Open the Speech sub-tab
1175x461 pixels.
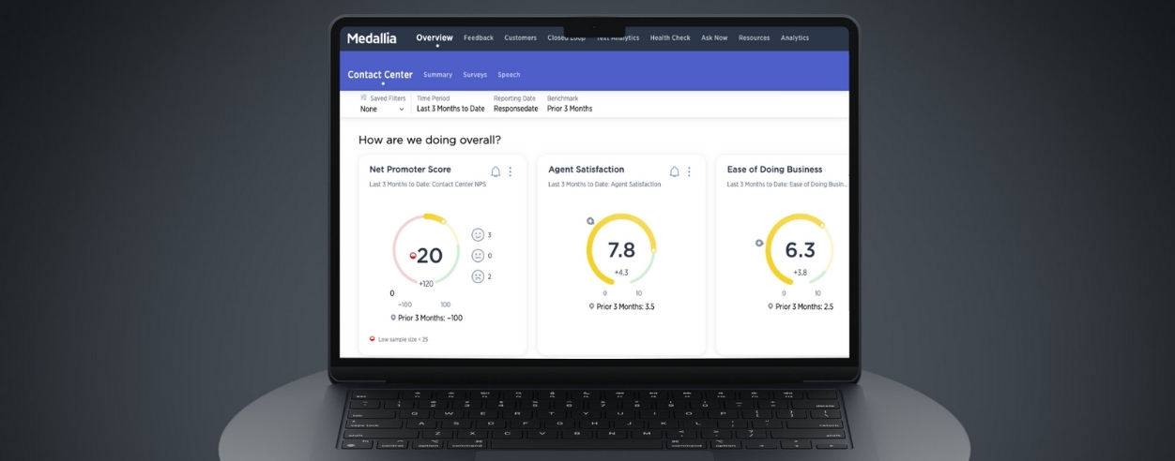[509, 75]
